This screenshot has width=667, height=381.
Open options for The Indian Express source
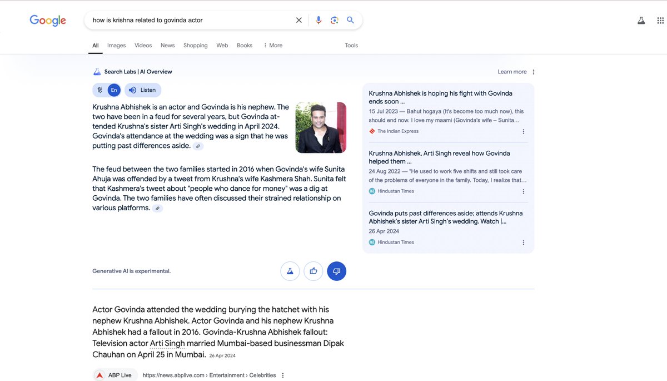(524, 132)
